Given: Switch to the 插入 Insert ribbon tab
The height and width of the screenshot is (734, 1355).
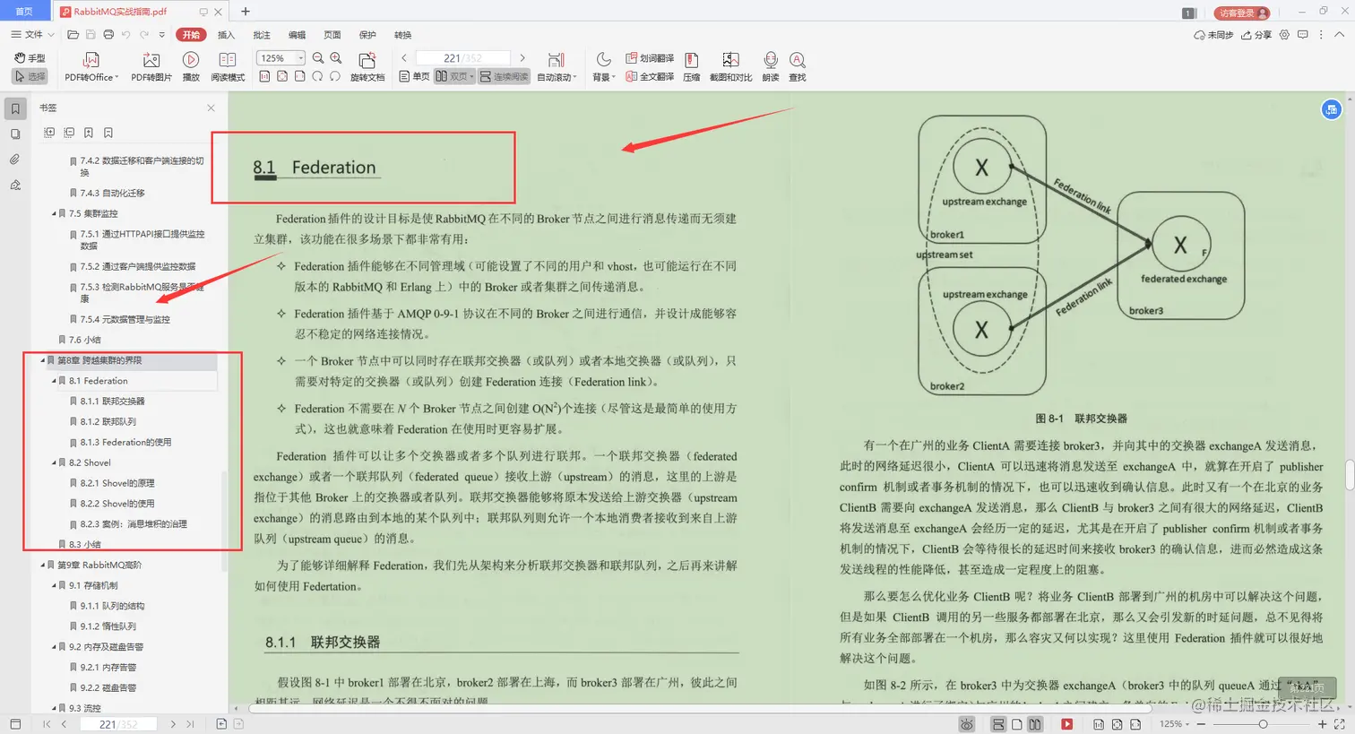Looking at the screenshot, I should (225, 35).
